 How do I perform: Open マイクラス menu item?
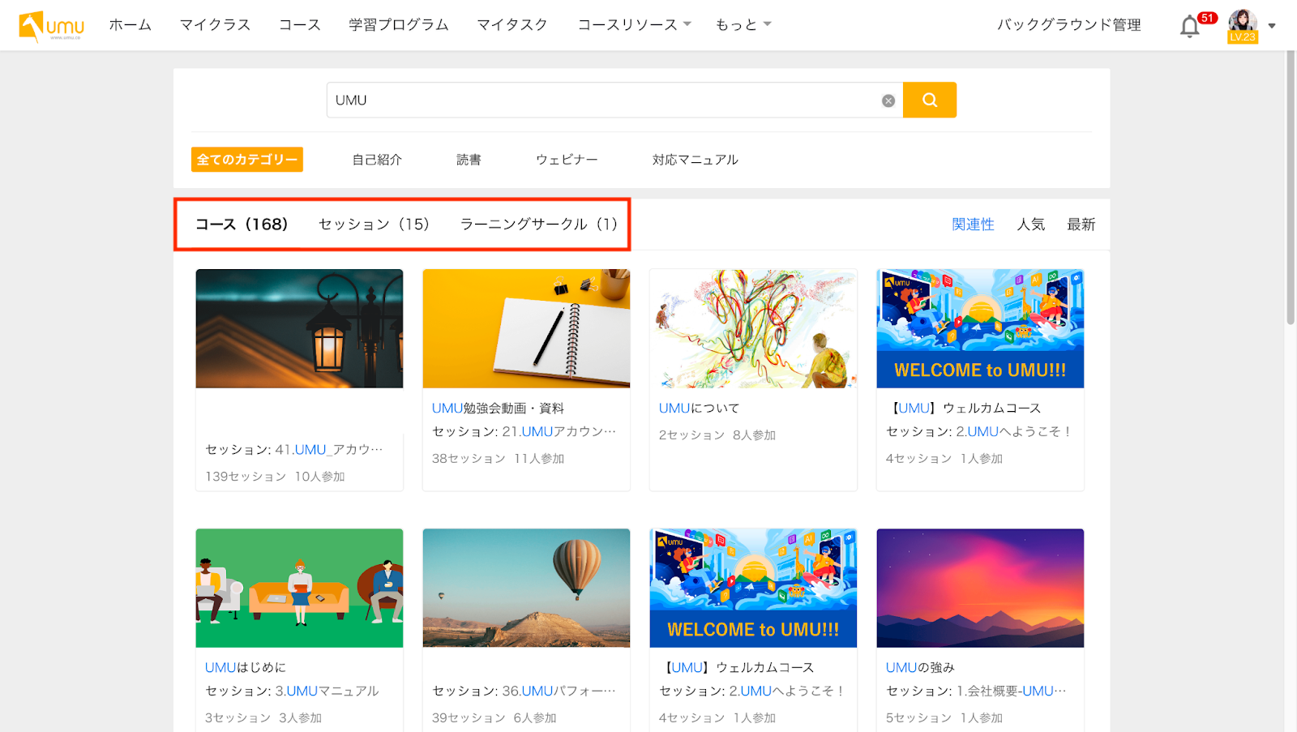tap(215, 25)
